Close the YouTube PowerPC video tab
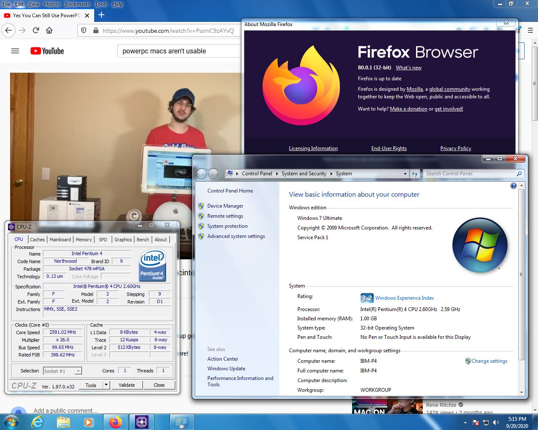This screenshot has width=538, height=430. point(87,16)
